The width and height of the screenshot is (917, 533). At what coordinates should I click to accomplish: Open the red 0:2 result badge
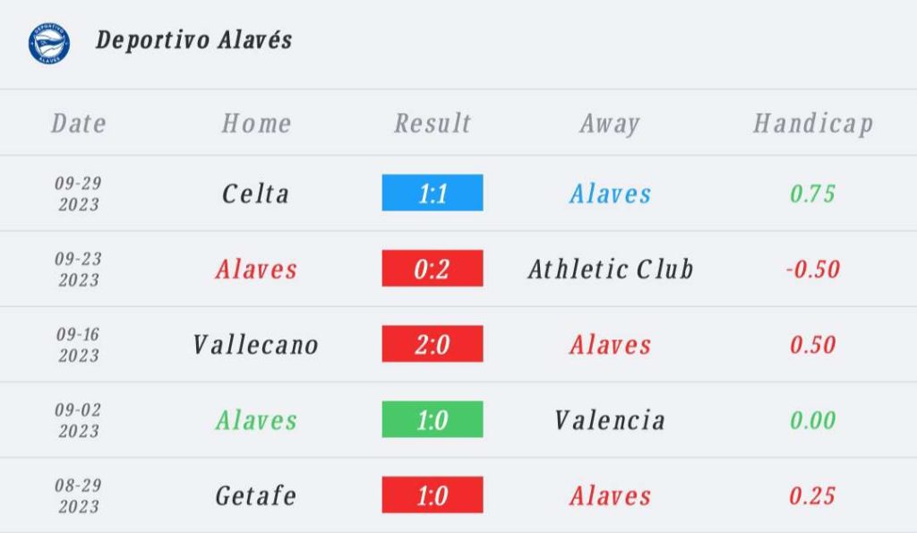[x=433, y=268]
